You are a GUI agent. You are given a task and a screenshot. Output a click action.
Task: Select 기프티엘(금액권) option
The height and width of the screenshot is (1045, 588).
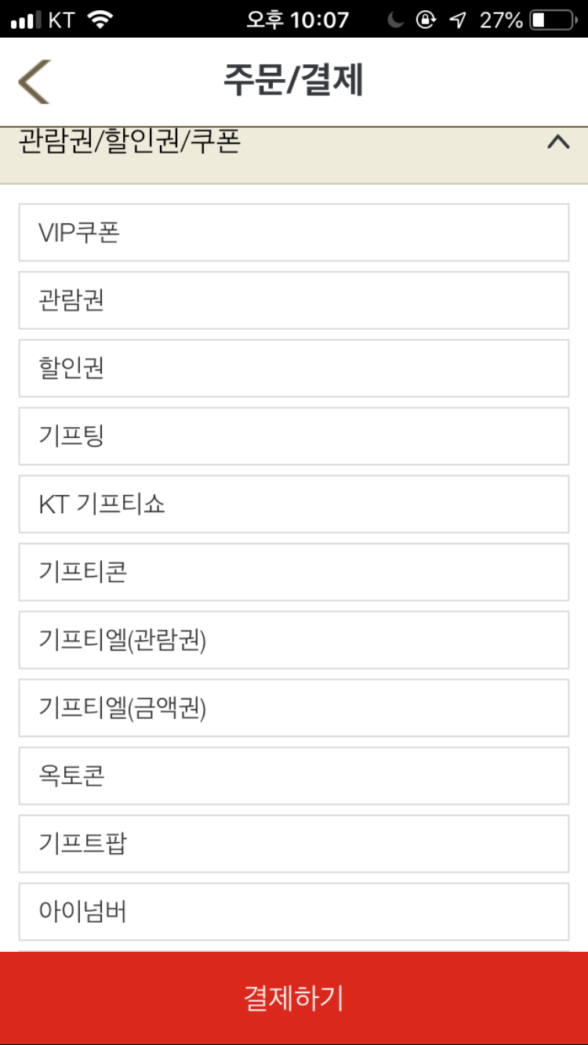pos(293,708)
